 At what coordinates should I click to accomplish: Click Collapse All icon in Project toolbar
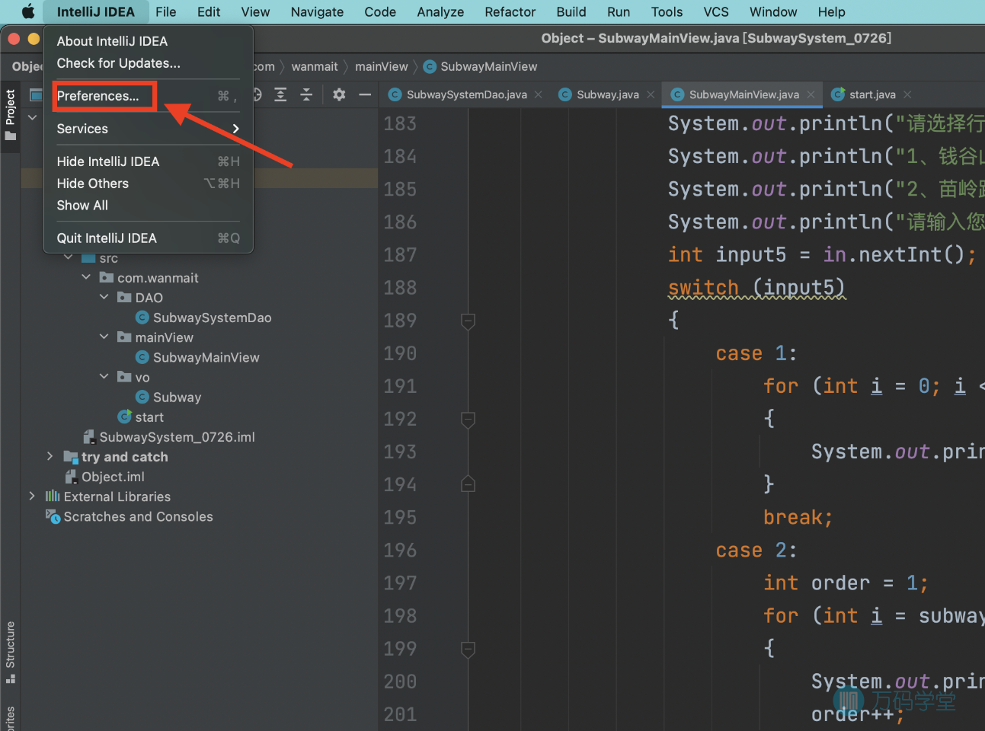point(306,94)
